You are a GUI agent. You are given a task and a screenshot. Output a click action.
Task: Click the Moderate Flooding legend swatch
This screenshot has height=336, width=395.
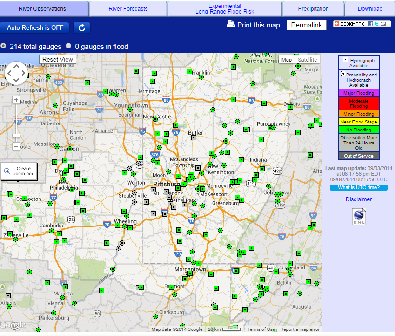[x=359, y=103]
